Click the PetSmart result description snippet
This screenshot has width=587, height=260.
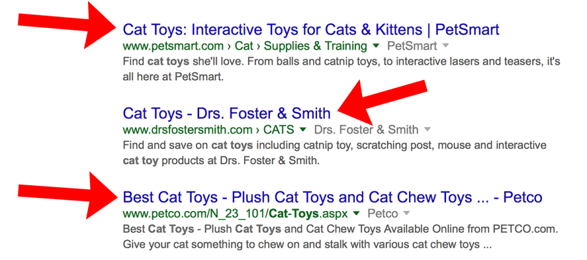click(x=341, y=69)
